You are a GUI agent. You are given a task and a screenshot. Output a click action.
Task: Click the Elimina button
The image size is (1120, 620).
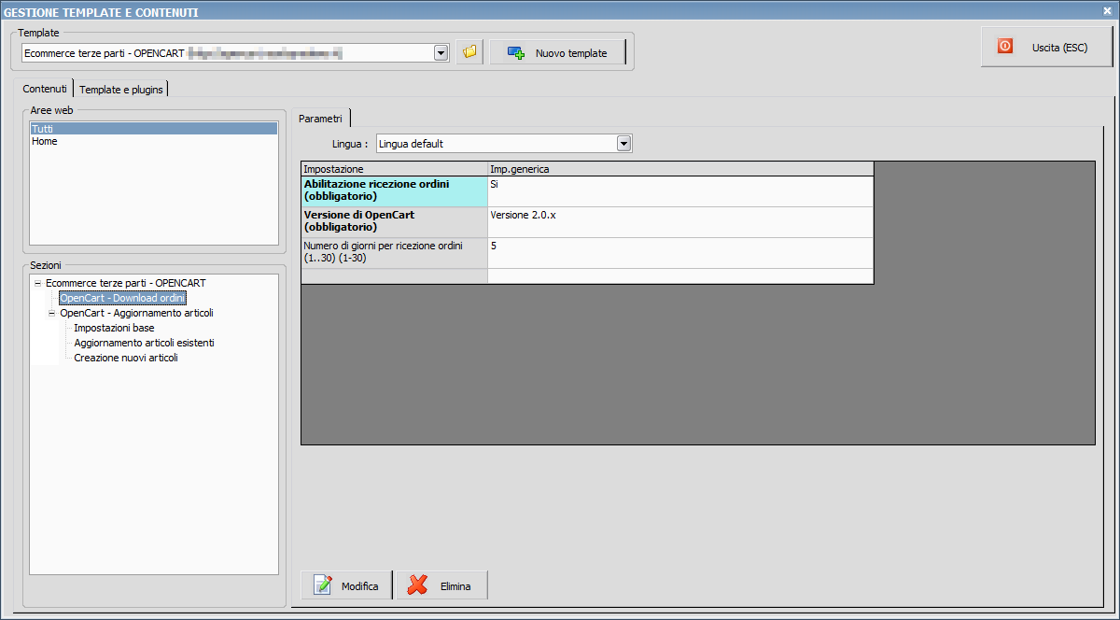click(442, 585)
